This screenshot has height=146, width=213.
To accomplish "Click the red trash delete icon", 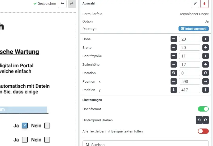I will click(204, 4).
